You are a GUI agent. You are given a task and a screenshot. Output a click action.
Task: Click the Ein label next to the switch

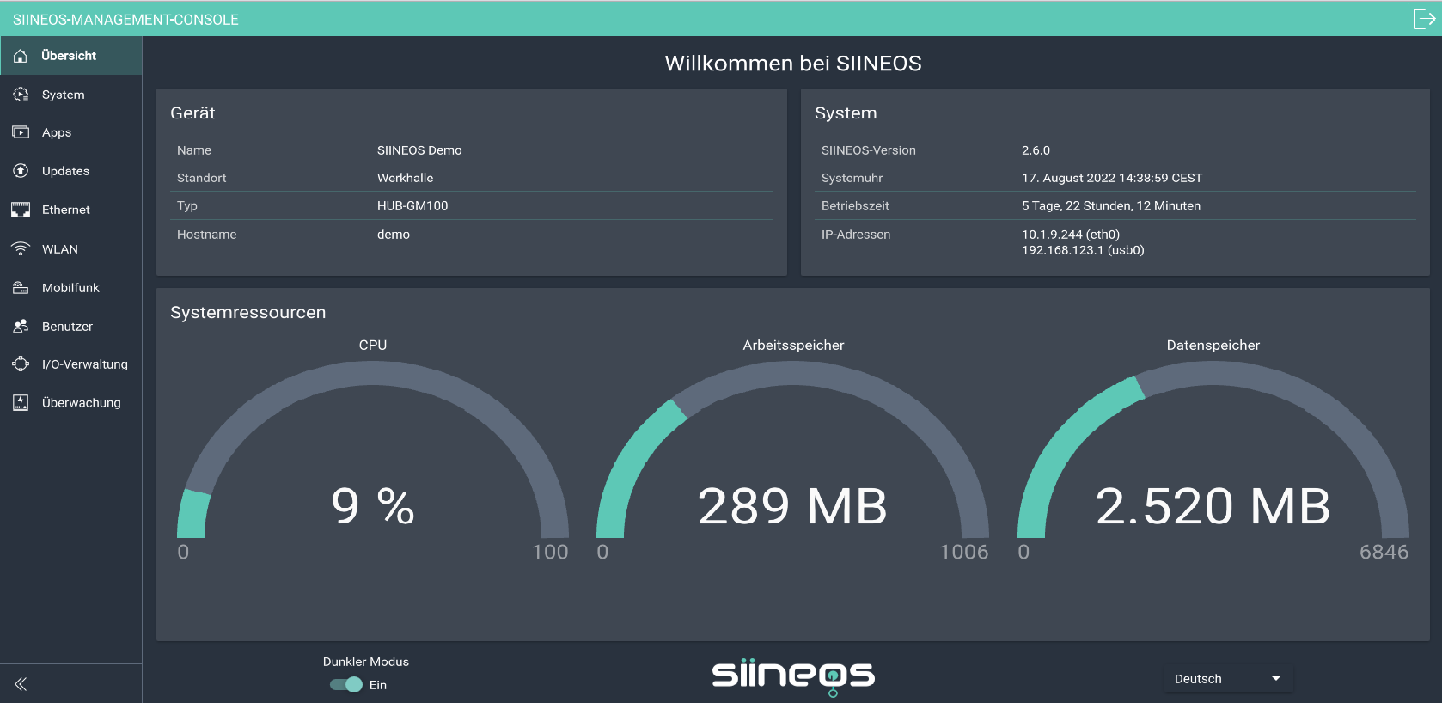378,685
